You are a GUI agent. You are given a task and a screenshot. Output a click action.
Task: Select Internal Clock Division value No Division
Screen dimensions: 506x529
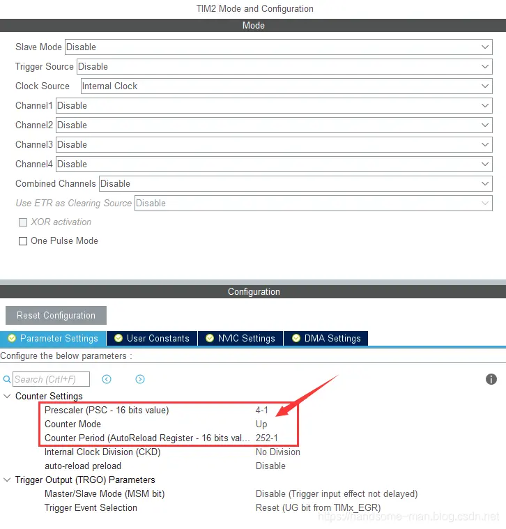click(x=278, y=452)
